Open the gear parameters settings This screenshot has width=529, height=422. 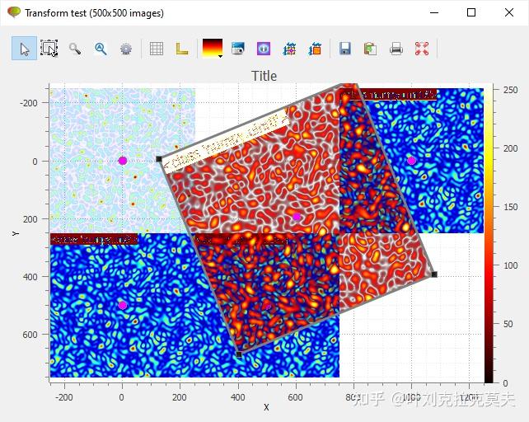pyautogui.click(x=126, y=49)
